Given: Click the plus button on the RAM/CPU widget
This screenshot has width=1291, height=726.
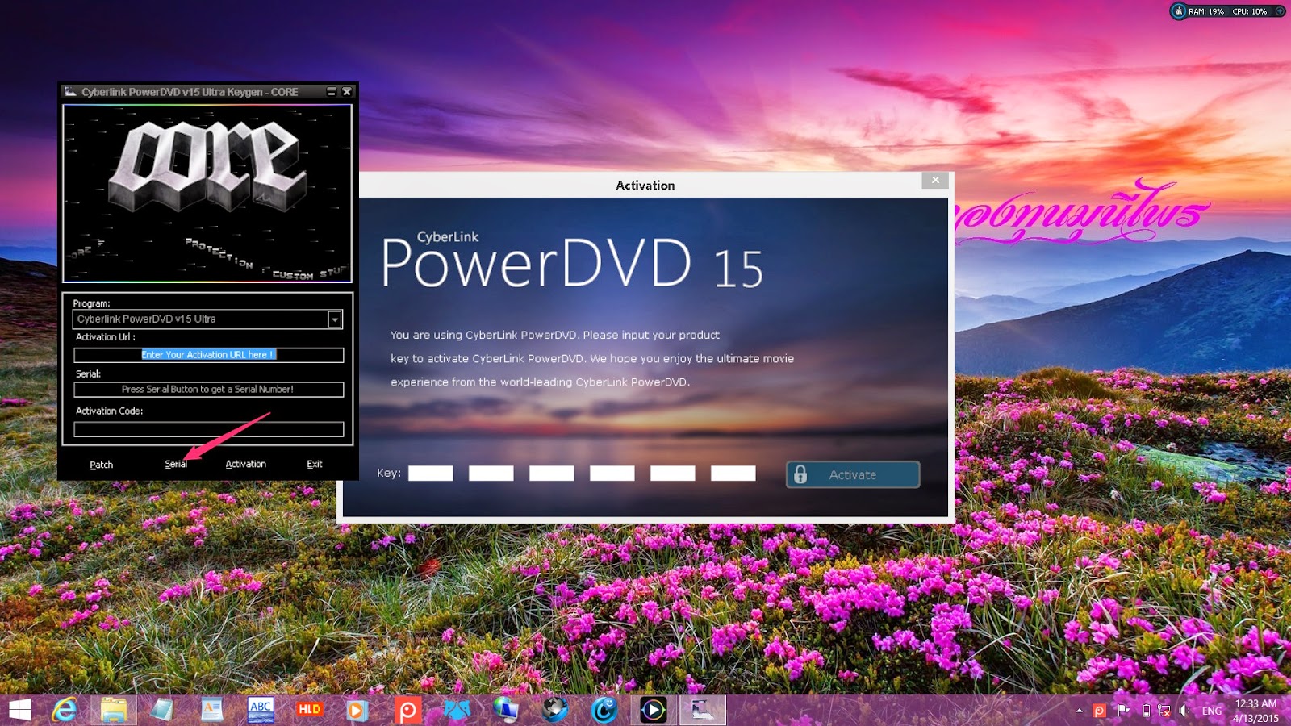Looking at the screenshot, I should [1280, 11].
